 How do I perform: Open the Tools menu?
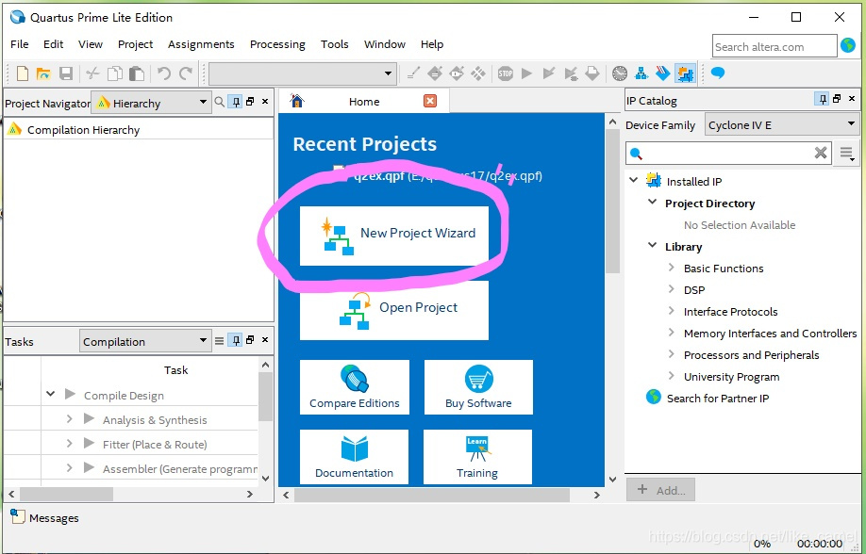pyautogui.click(x=335, y=44)
